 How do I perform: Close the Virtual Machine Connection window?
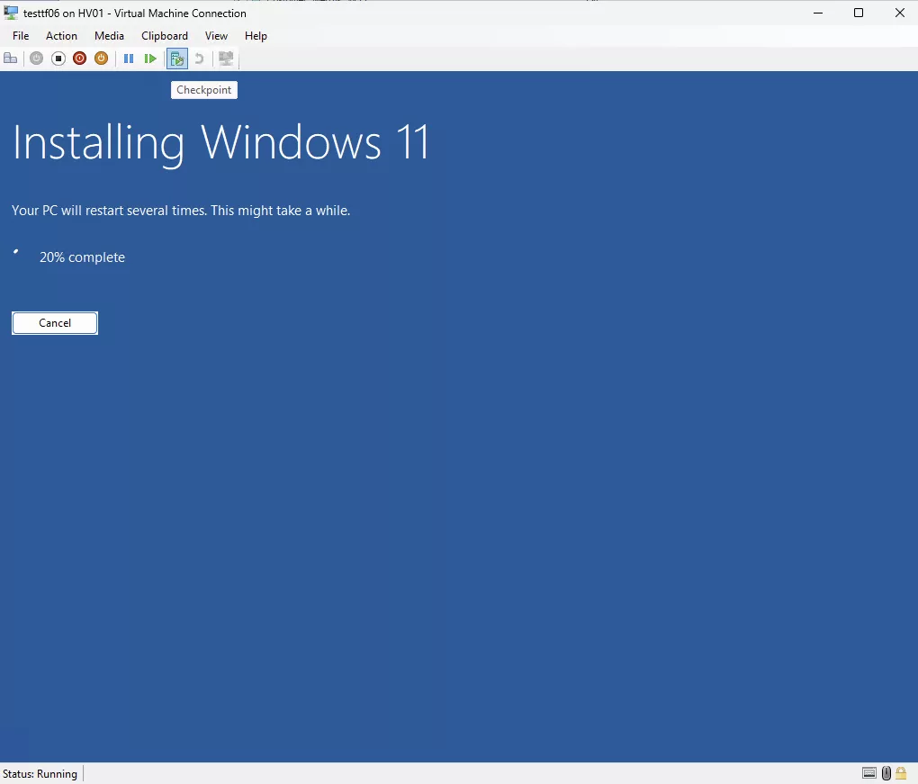pos(899,13)
